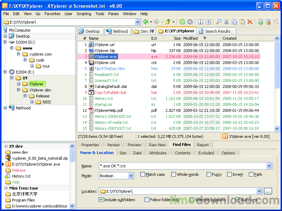Click the '...' browse location button

[268, 191]
